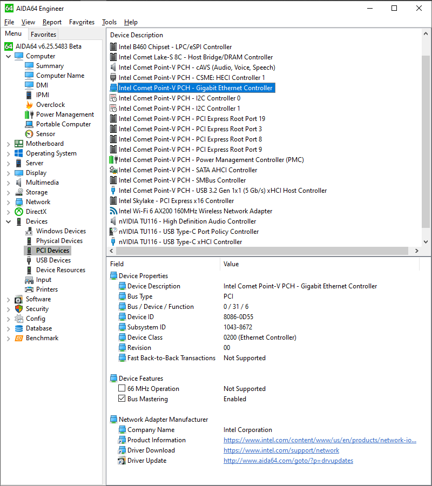The width and height of the screenshot is (432, 486).
Task: Click the DirectX Xbox icon
Action: coord(19,212)
